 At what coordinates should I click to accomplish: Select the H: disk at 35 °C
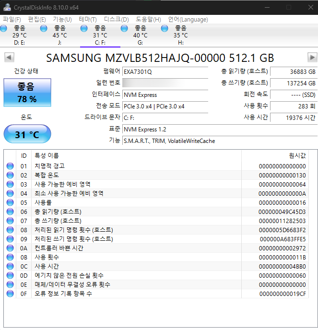click(180, 35)
